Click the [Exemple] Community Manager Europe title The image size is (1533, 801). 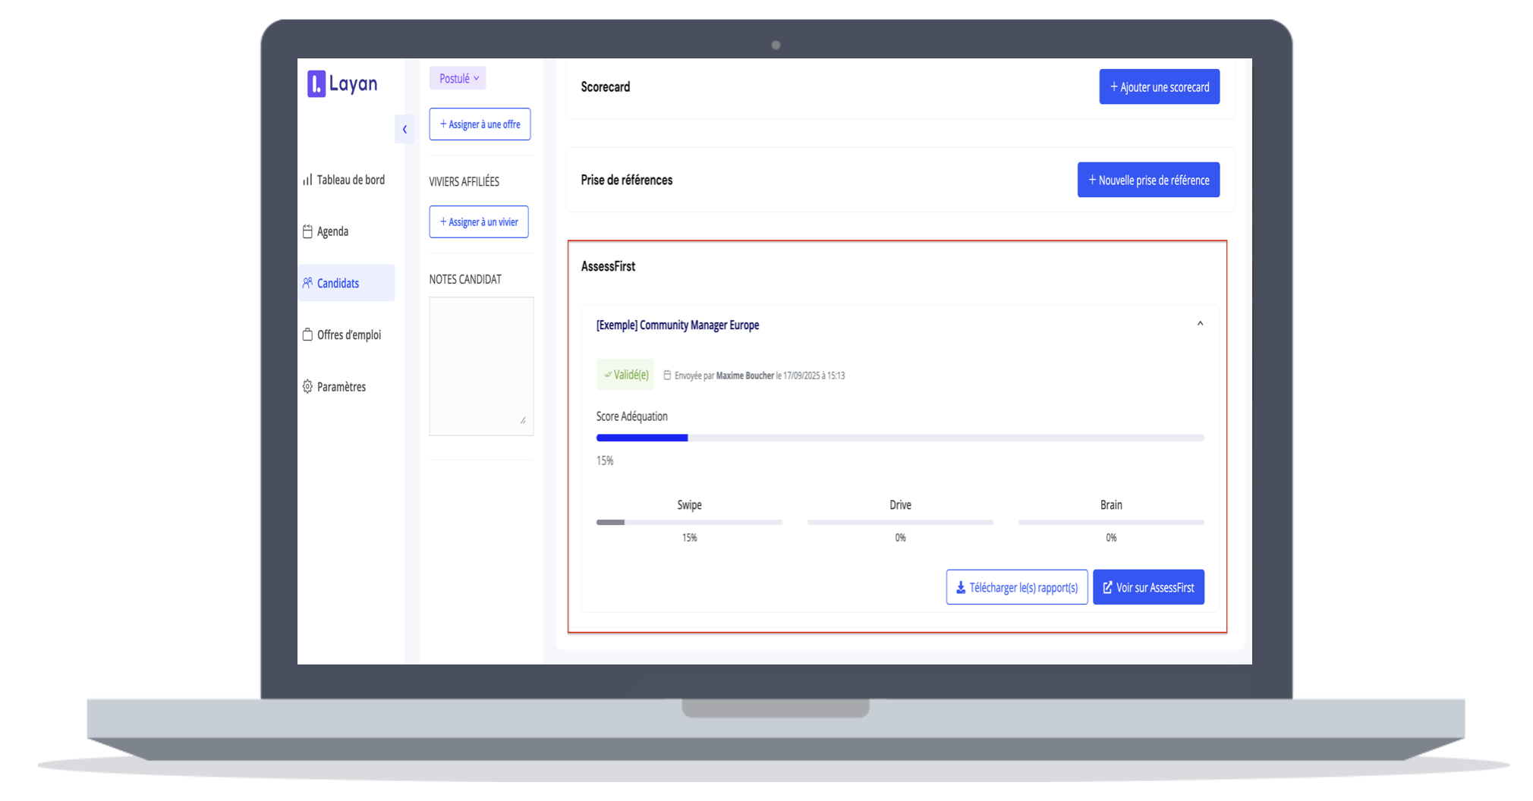tap(678, 325)
